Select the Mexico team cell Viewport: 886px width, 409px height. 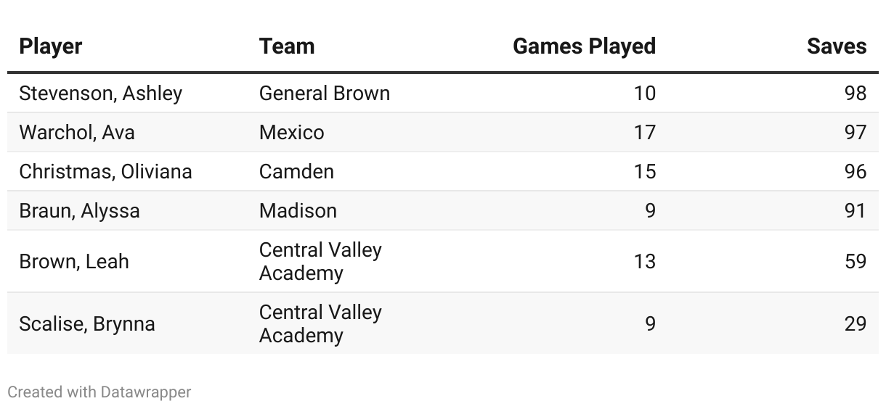point(292,133)
